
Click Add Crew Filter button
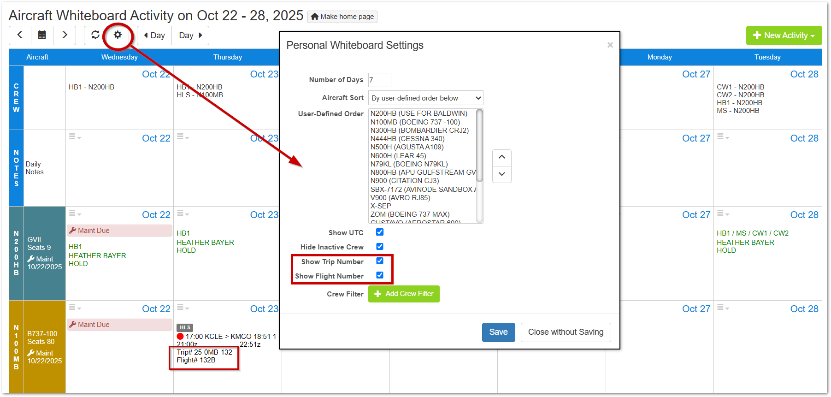pyautogui.click(x=404, y=294)
